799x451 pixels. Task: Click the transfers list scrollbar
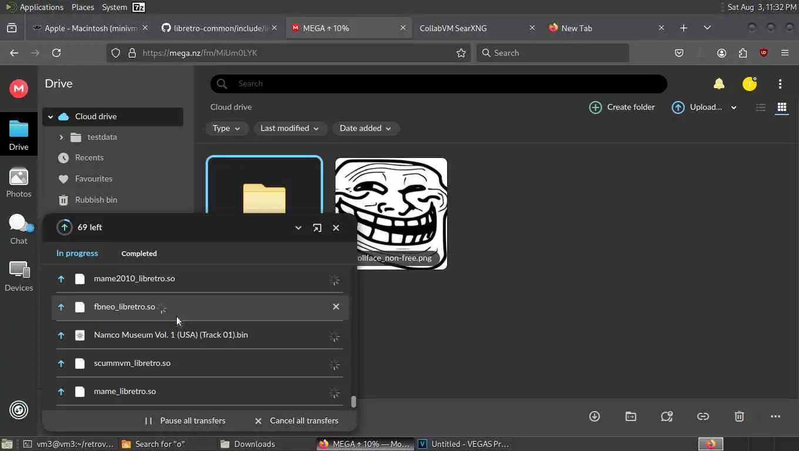click(x=354, y=402)
